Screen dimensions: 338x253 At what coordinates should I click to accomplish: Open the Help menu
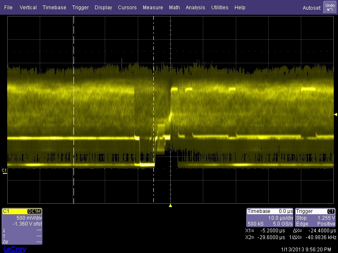point(240,8)
